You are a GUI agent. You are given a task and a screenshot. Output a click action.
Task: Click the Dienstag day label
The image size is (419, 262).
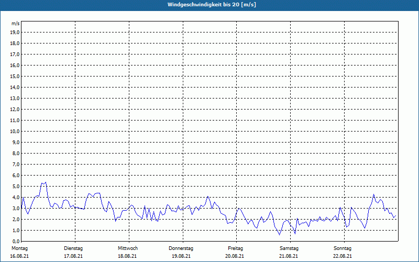point(73,248)
